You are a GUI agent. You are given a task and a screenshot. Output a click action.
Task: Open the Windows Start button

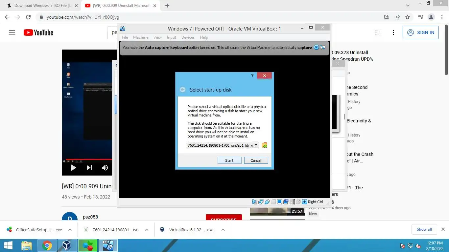coord(8,245)
